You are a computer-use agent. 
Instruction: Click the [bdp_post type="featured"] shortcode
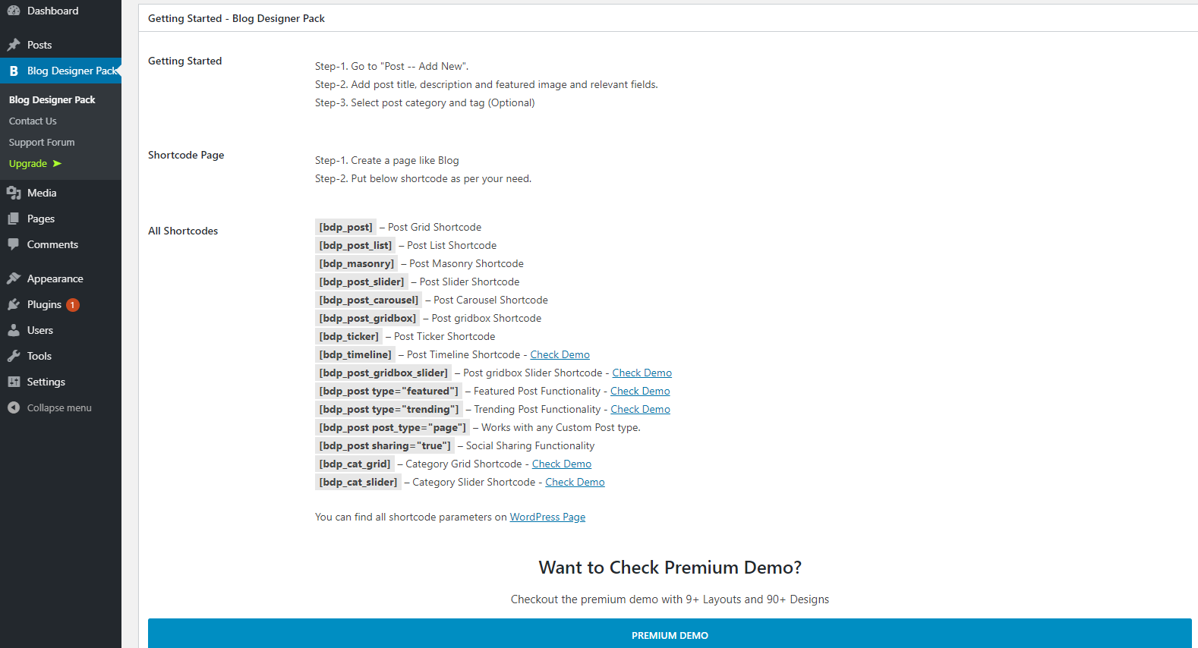[389, 391]
